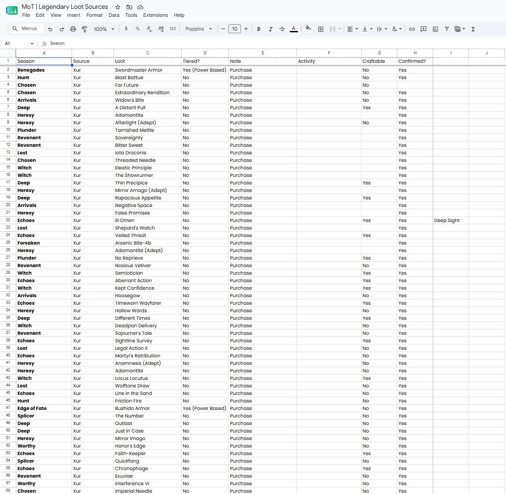The height and width of the screenshot is (494, 506).
Task: Print the spreadsheet with printer icon
Action: (x=73, y=29)
